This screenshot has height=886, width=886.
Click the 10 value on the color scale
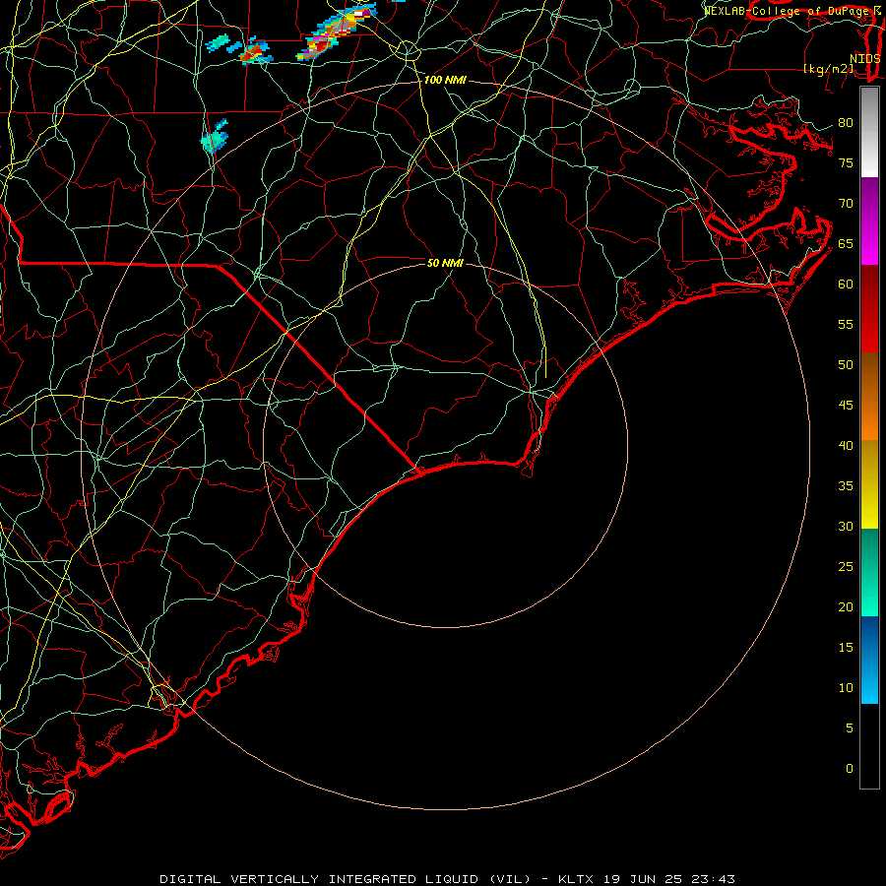pyautogui.click(x=846, y=688)
